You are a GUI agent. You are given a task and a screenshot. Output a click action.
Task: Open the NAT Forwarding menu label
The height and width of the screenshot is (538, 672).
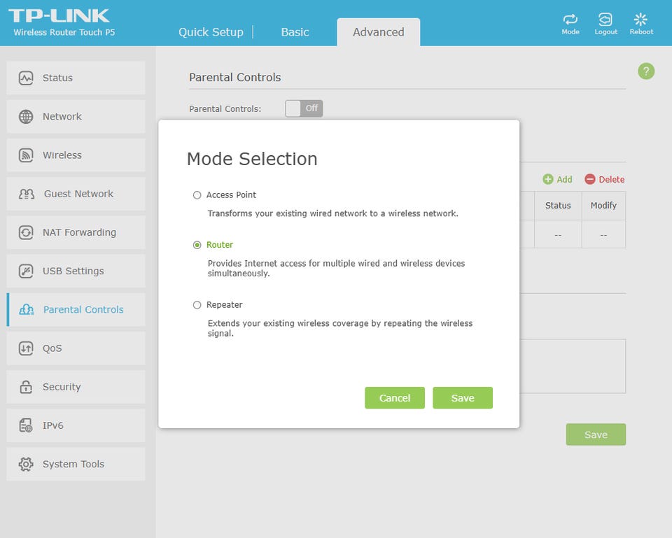[79, 232]
